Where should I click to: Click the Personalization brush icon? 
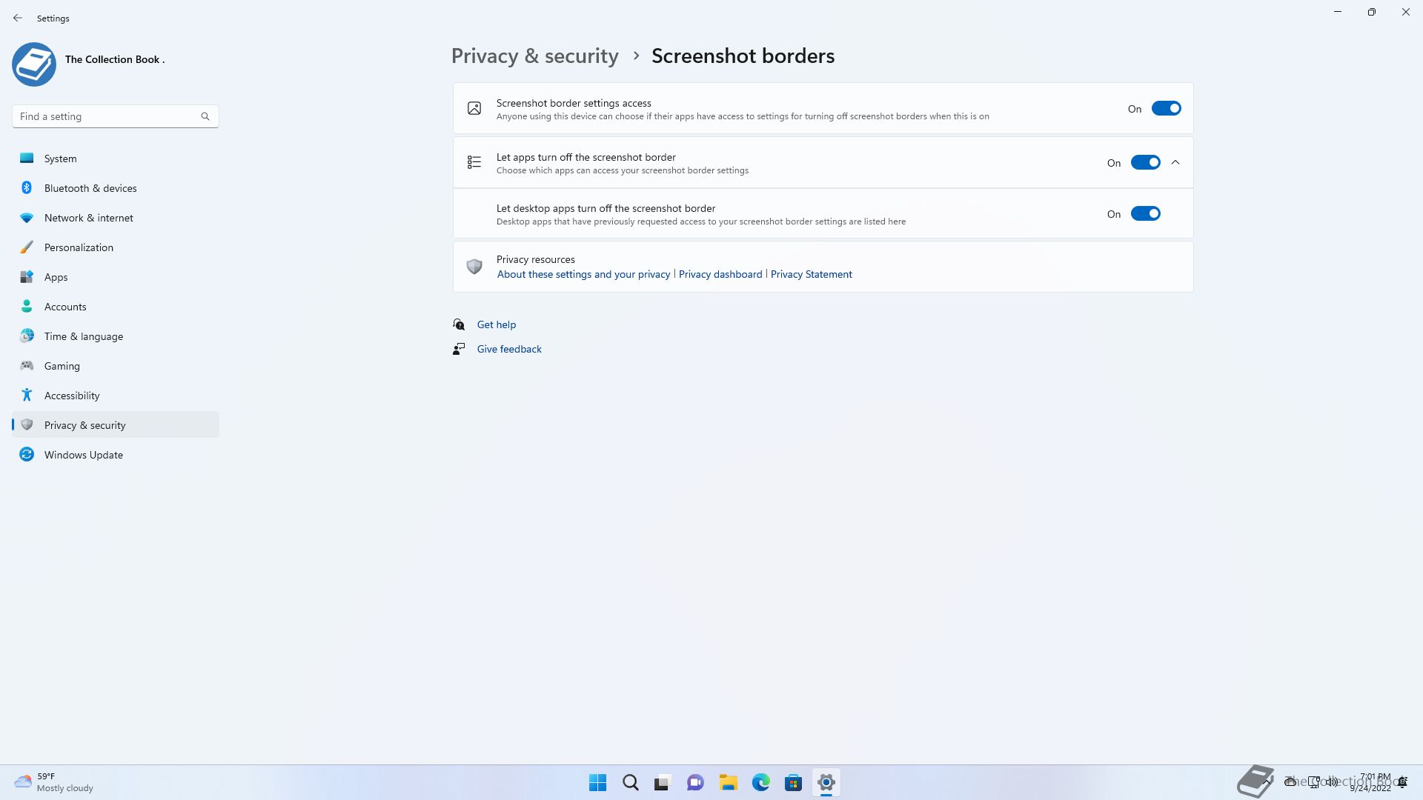click(x=27, y=247)
